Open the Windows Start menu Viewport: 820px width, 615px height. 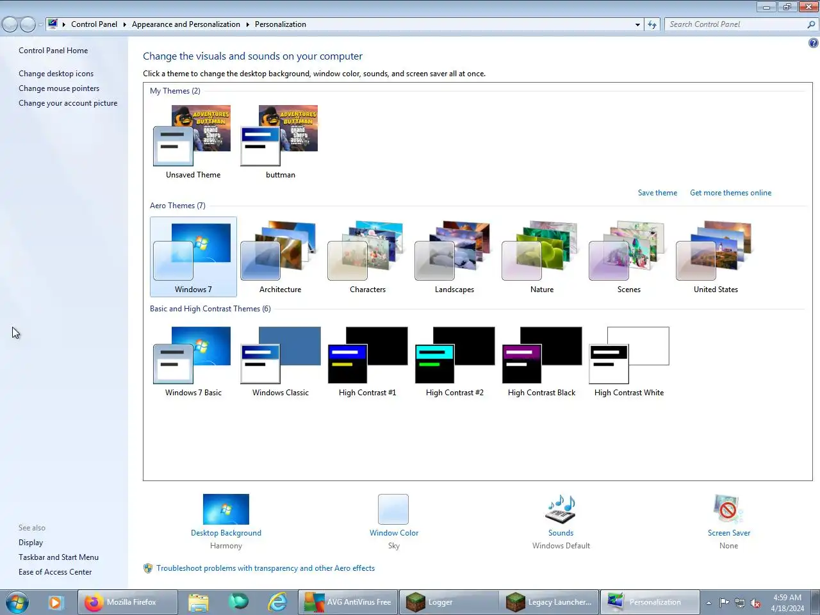[x=17, y=602]
